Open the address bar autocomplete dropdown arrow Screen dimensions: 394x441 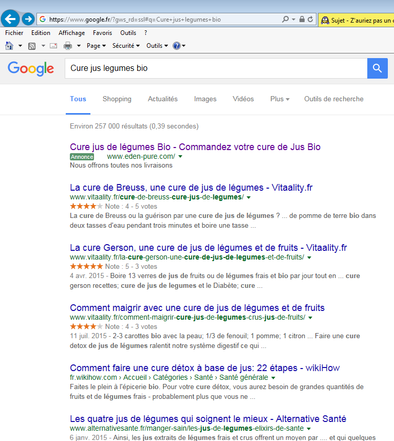click(x=293, y=20)
